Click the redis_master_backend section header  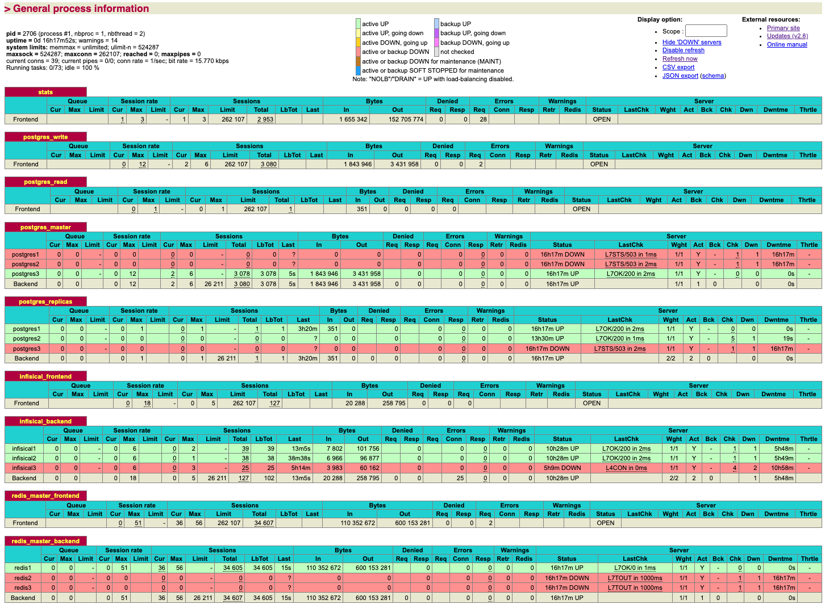45,541
